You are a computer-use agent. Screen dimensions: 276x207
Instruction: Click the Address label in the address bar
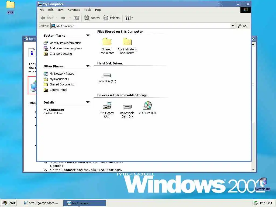tap(44, 26)
